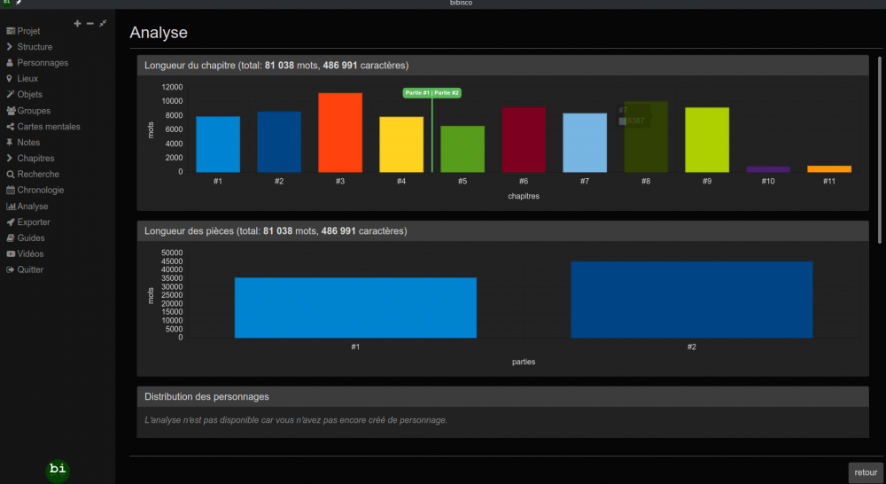Click the Personnages person icon in sidebar
886x484 pixels.
[x=10, y=63]
